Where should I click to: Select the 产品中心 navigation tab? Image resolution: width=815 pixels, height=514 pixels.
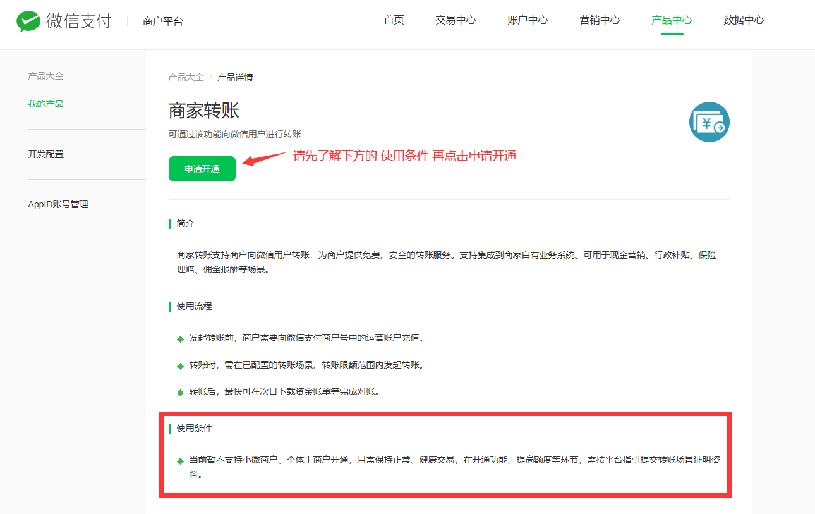pyautogui.click(x=672, y=20)
